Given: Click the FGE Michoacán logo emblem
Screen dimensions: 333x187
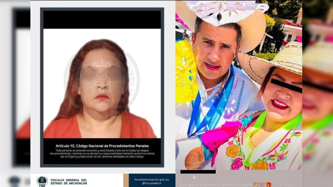Looking at the screenshot, I should [x=42, y=181].
